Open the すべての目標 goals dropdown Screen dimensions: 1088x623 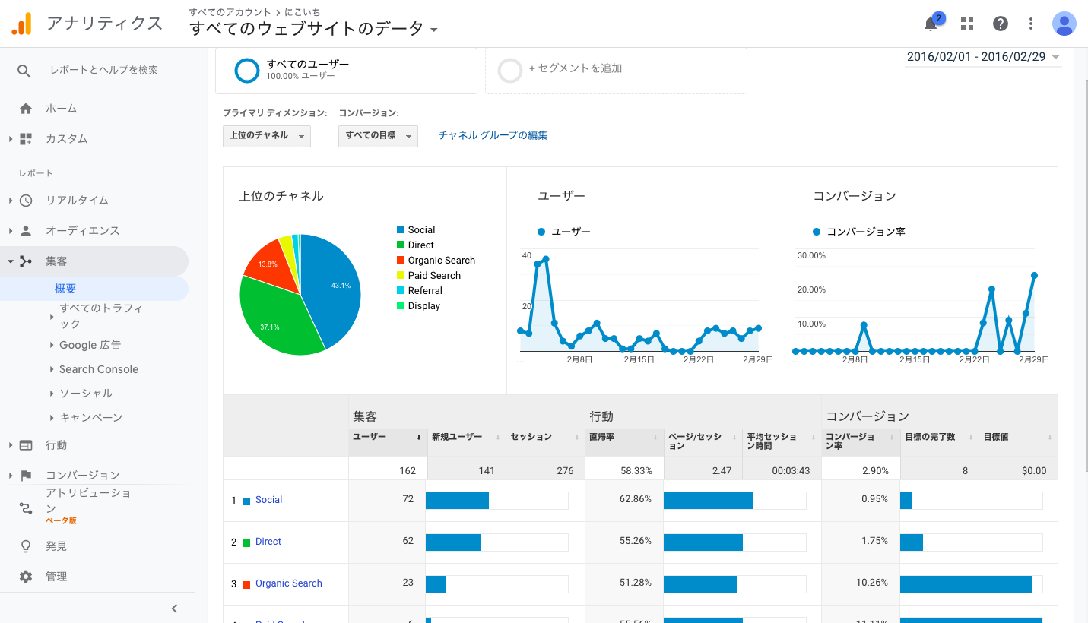[378, 136]
